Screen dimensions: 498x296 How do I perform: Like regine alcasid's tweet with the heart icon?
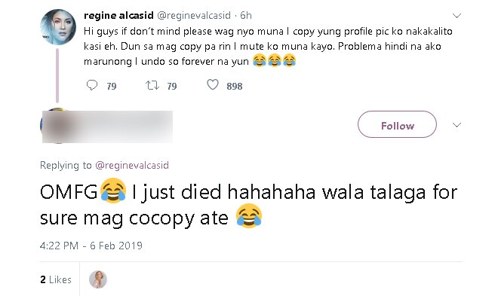[x=213, y=84]
